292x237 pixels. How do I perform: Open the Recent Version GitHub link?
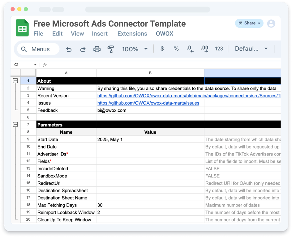pos(189,96)
